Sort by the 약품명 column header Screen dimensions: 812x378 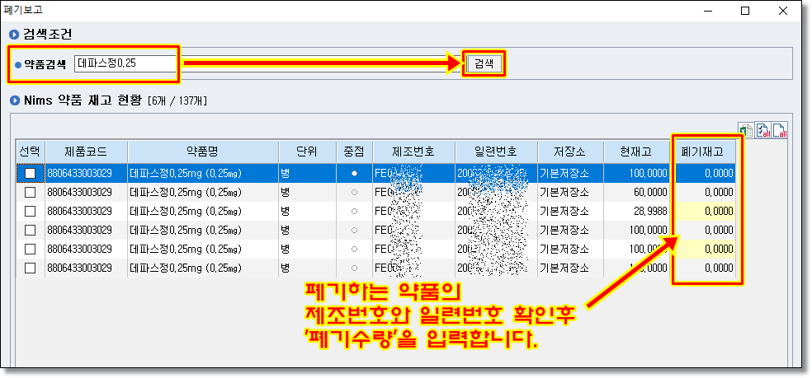click(x=201, y=152)
